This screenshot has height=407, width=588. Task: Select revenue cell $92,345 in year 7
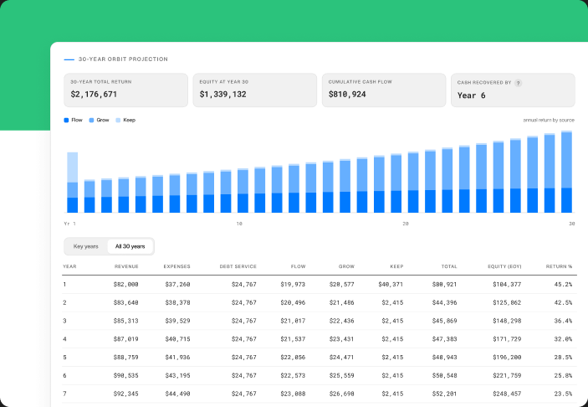126,394
